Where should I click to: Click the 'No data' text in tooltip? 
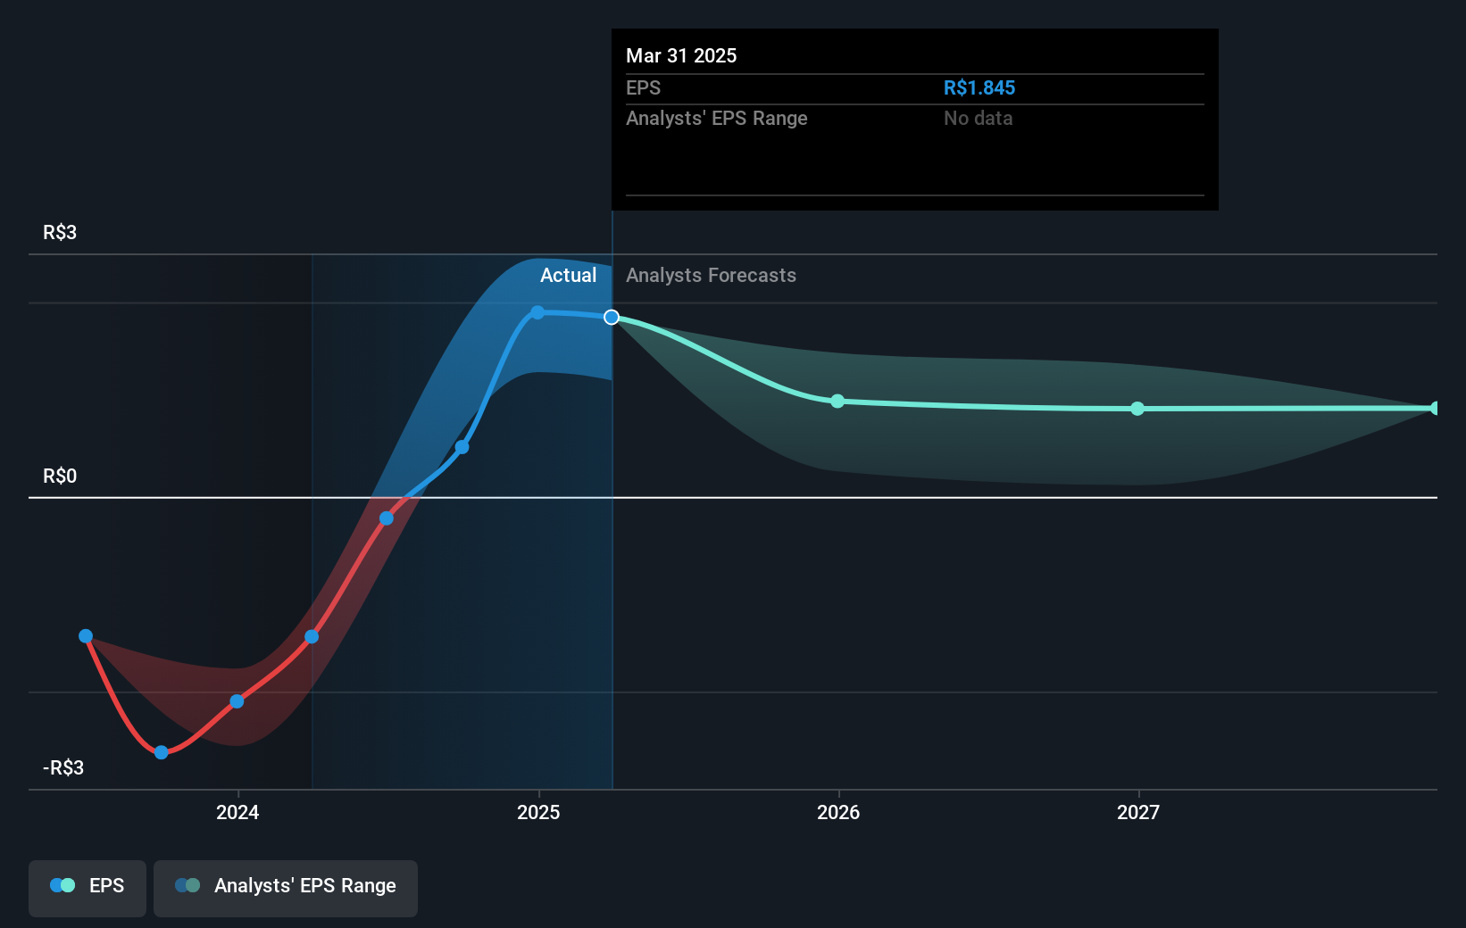(979, 118)
